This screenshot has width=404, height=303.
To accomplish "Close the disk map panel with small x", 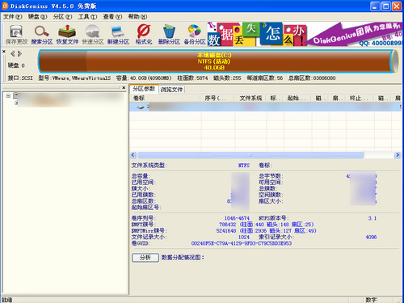I will click(4, 51).
